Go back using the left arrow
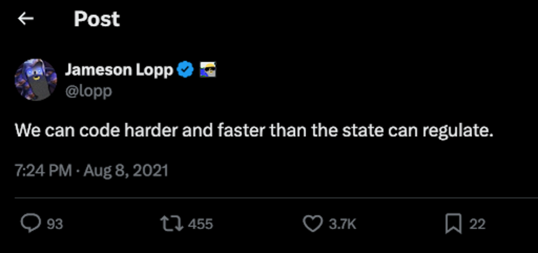This screenshot has height=253, width=538. [x=26, y=19]
